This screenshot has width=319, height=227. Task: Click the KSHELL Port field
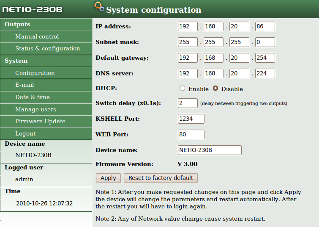click(191, 119)
